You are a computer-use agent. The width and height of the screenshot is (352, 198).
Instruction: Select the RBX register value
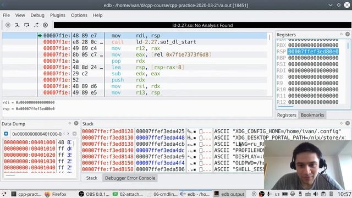tap(313, 45)
